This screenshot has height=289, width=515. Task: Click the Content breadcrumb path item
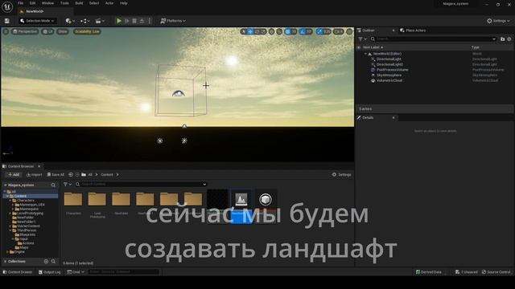tap(107, 175)
